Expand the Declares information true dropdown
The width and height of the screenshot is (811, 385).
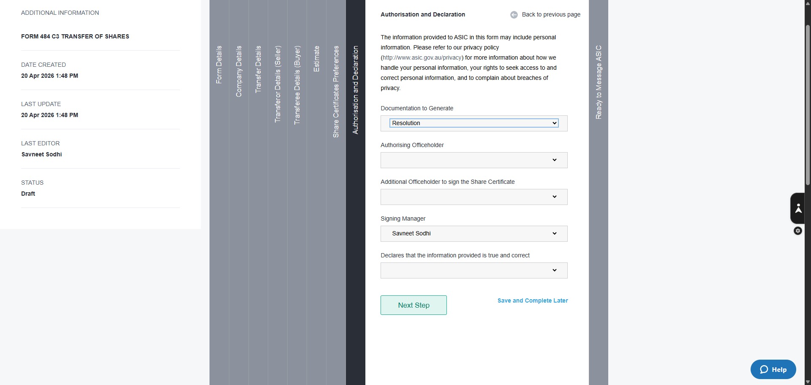(x=474, y=270)
